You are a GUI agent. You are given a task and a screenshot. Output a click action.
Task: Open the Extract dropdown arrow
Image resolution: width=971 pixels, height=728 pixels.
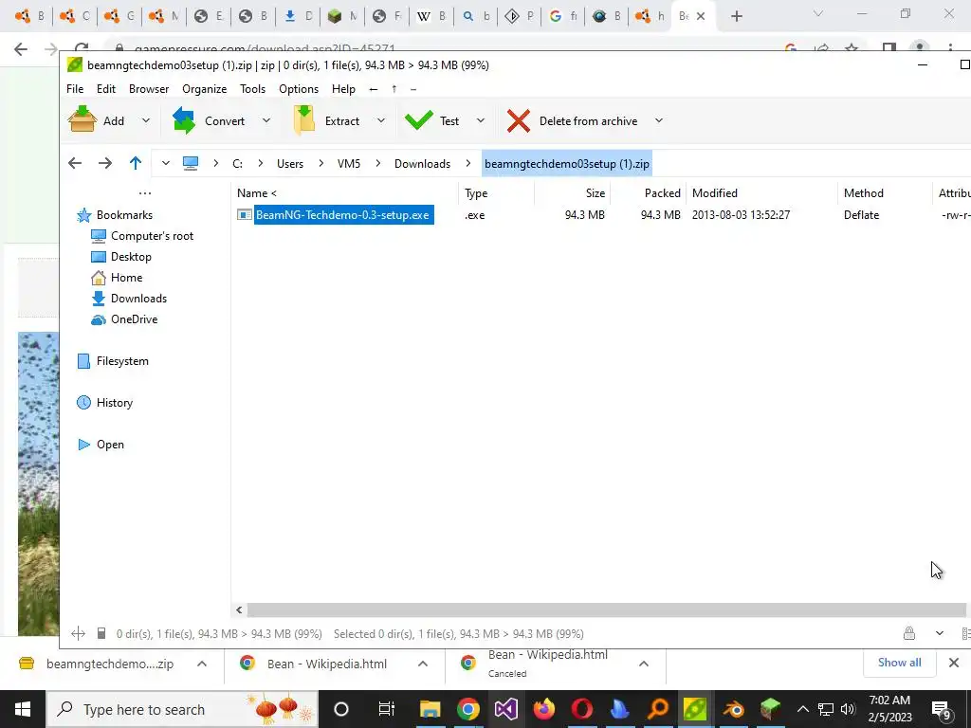click(381, 120)
